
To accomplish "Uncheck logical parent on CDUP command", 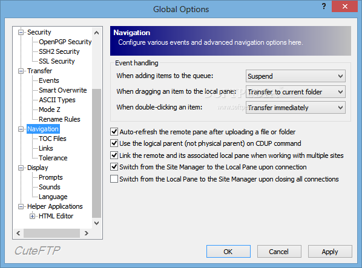I will (114, 143).
